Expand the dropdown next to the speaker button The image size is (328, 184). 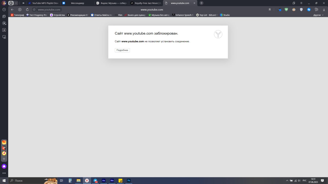pos(16,3)
